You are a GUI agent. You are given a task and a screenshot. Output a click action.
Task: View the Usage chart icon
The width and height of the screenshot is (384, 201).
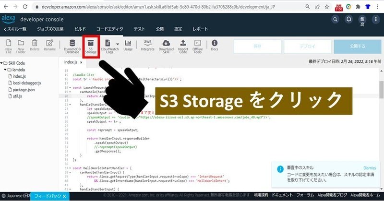128,45
